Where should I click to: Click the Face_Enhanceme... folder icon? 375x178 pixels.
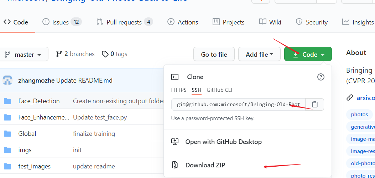(x=7, y=117)
